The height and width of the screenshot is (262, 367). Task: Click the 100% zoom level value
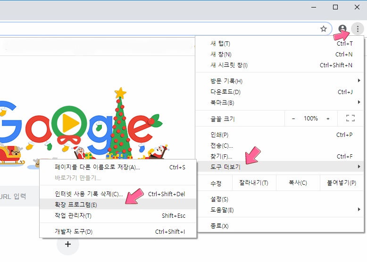310,119
